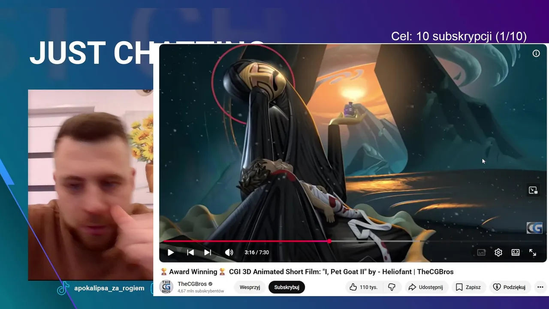Dislike the video

pyautogui.click(x=392, y=287)
